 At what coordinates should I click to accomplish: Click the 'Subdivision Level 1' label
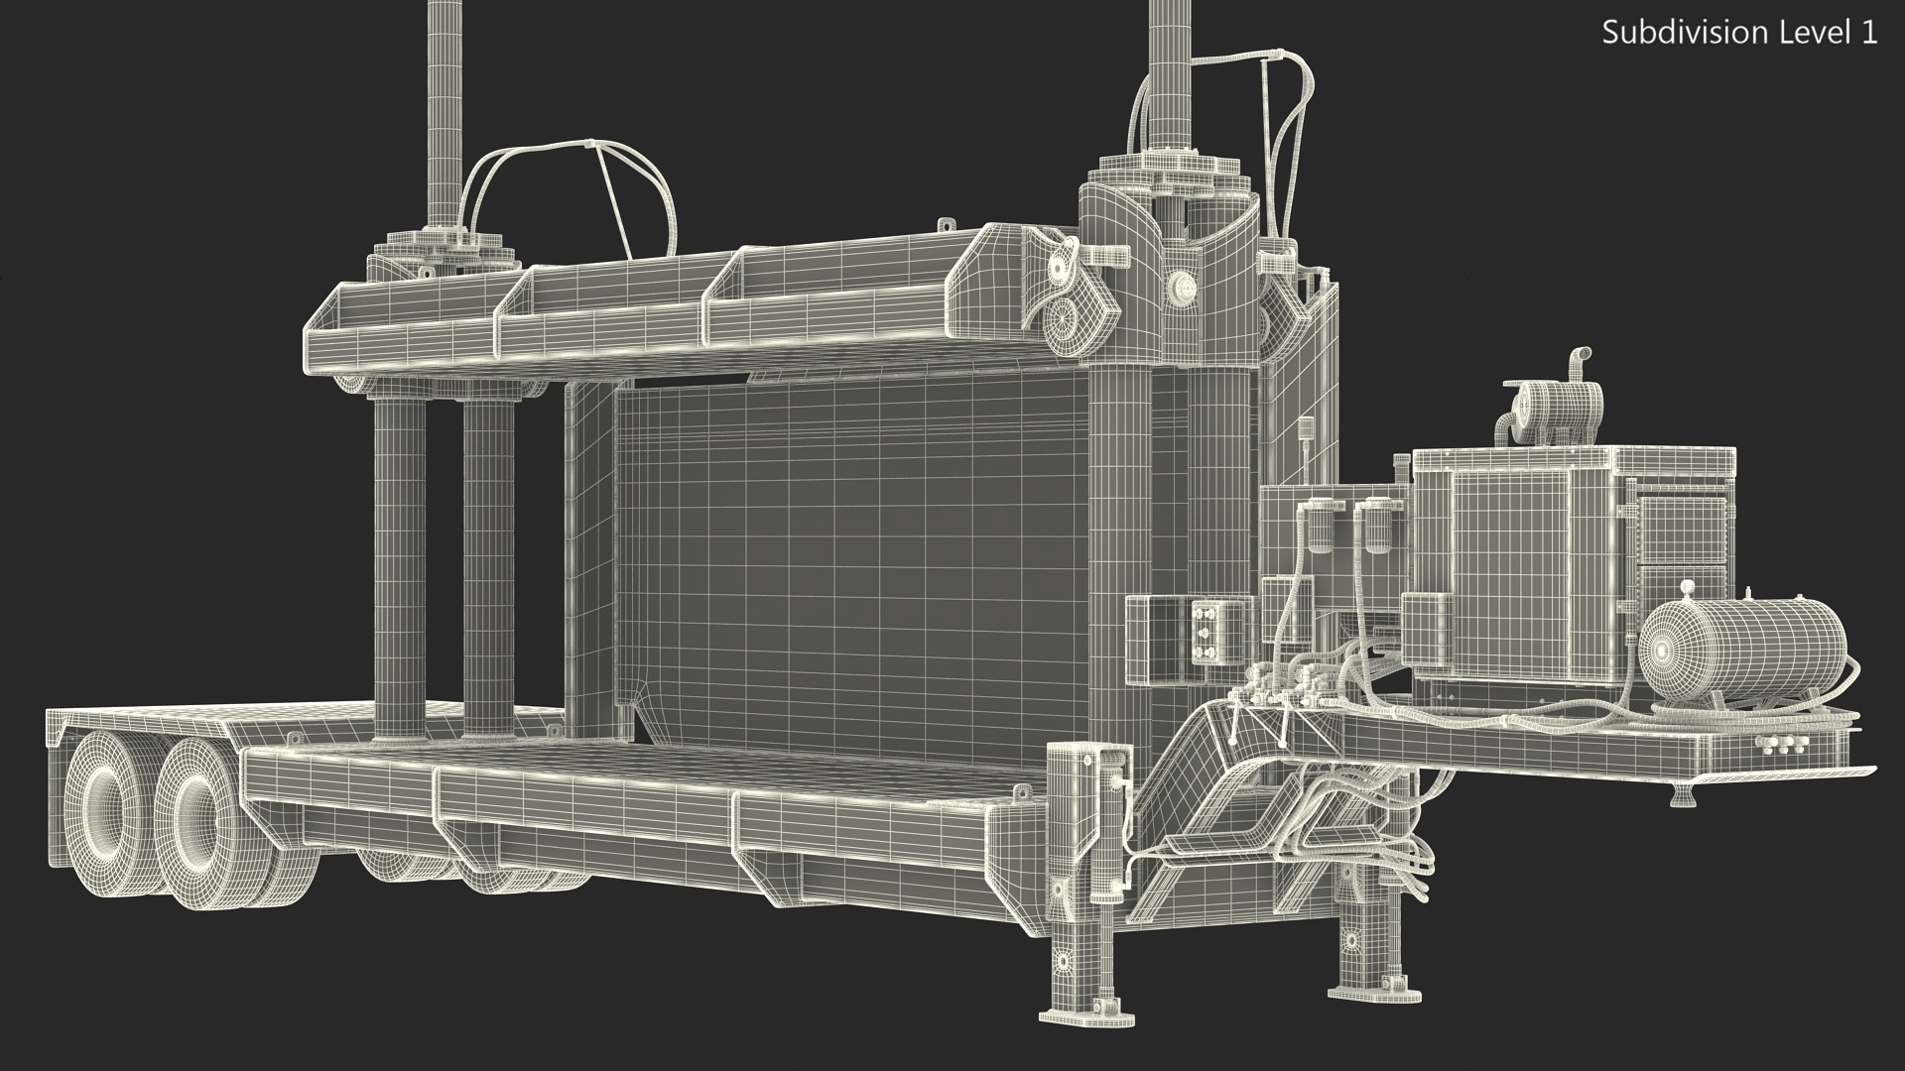click(x=1740, y=33)
